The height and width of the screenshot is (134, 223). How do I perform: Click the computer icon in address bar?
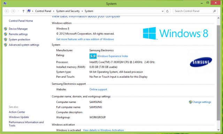29,11
